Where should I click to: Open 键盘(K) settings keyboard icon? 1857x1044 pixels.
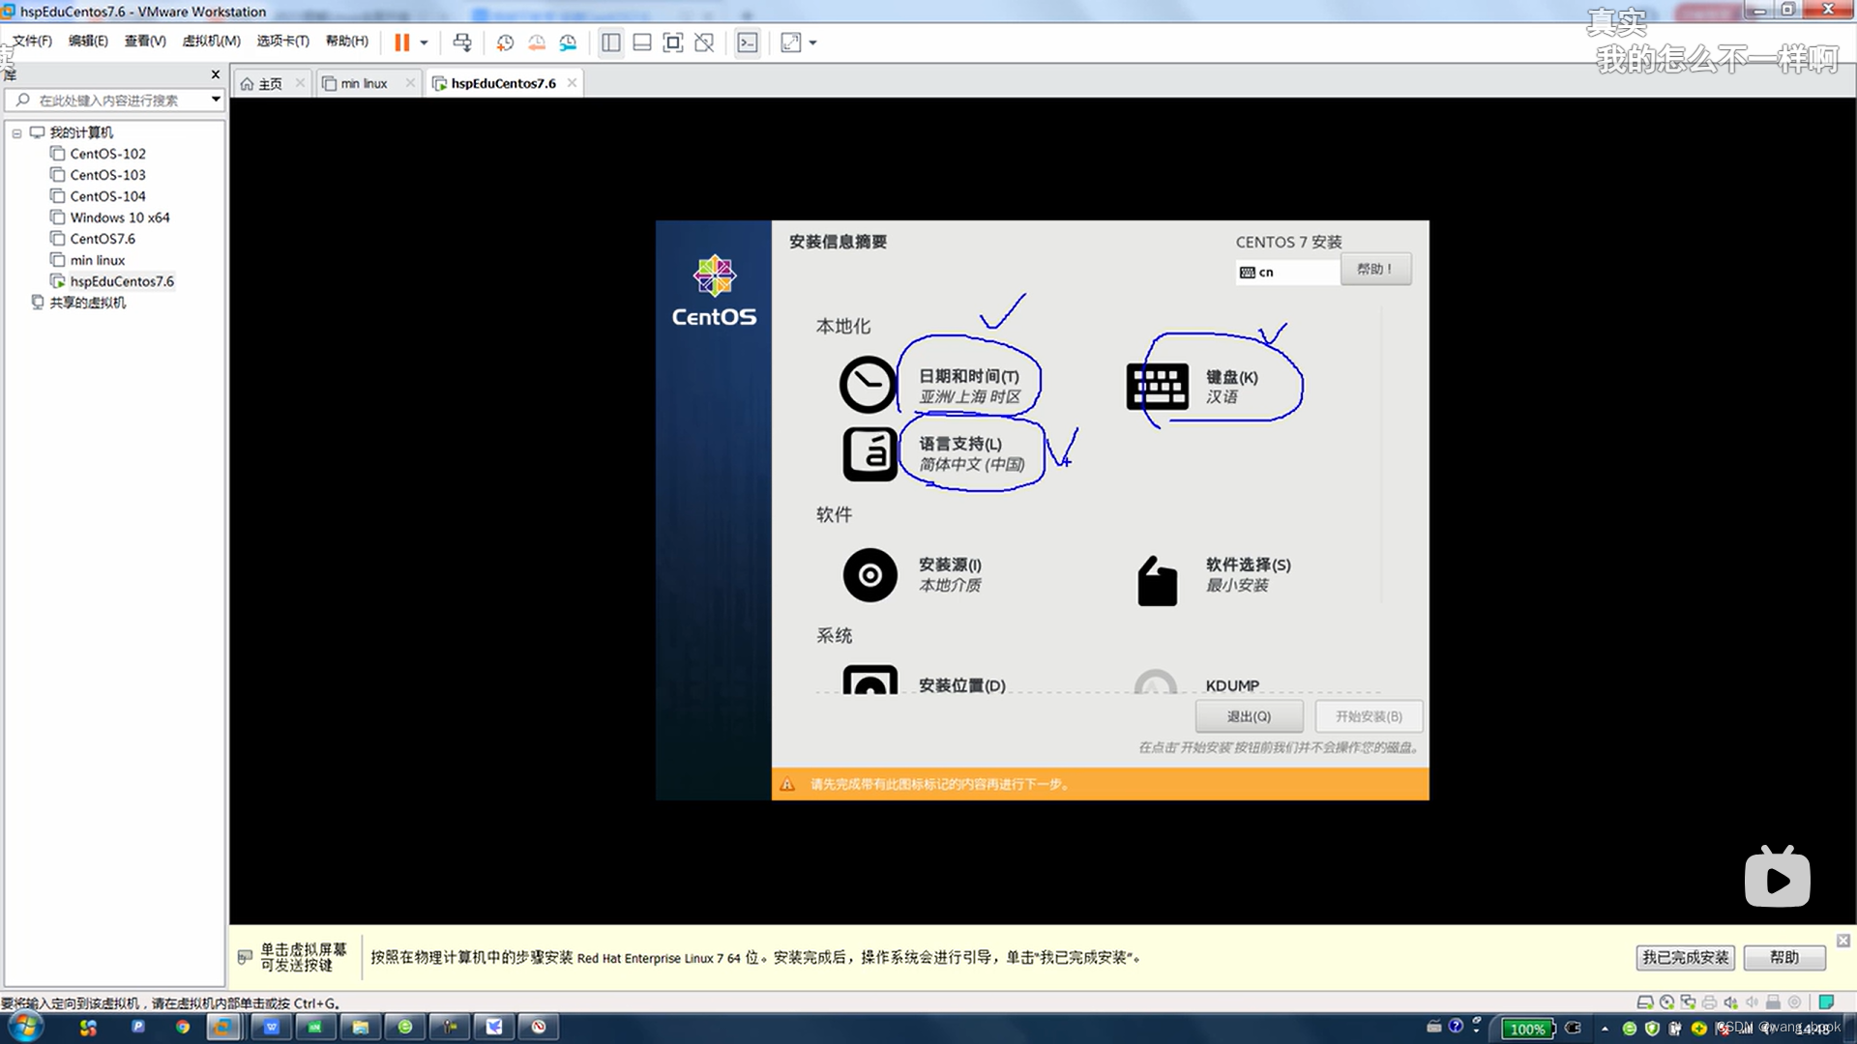(x=1157, y=387)
